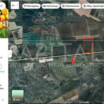
Task: Select the Гостиницы filter chip
Action: (51, 6)
